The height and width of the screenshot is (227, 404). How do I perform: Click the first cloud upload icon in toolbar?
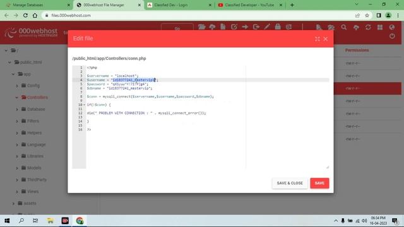(x=212, y=26)
